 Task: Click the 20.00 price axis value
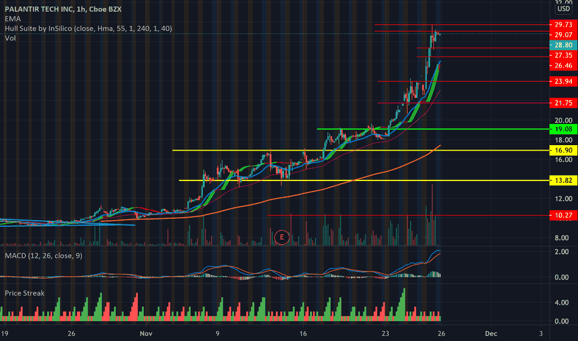click(564, 120)
